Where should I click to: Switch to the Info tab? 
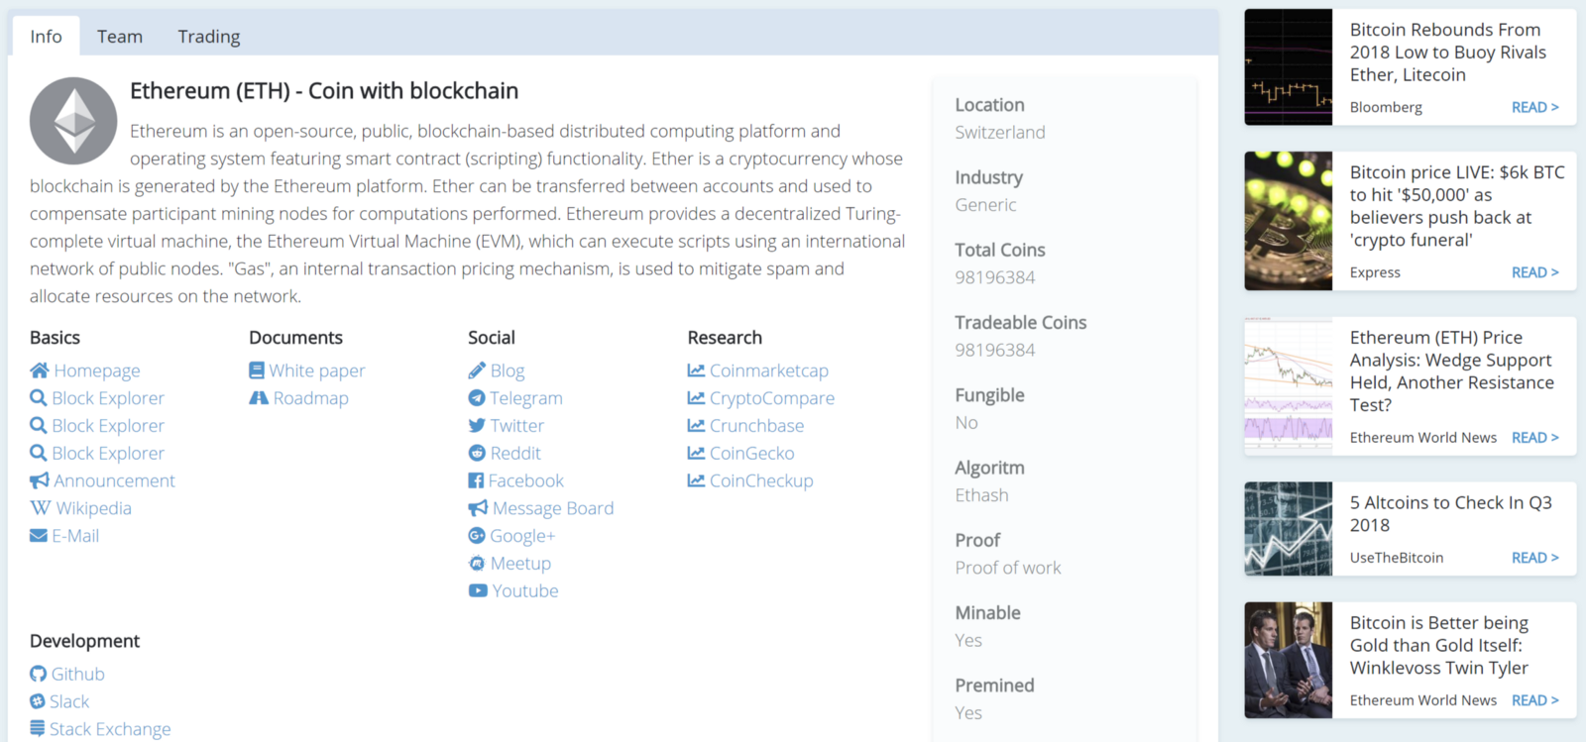click(x=46, y=36)
